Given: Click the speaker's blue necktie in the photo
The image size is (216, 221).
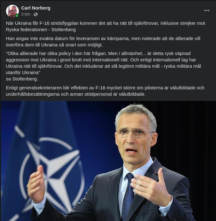Looking at the screenshot, I should (x=128, y=197).
